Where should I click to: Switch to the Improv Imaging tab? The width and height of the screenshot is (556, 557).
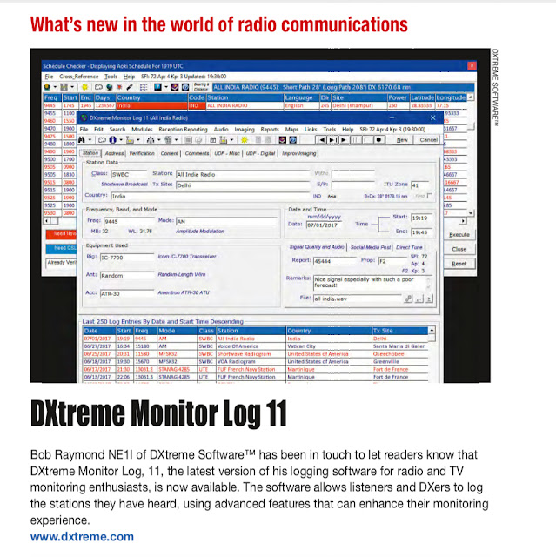299,153
